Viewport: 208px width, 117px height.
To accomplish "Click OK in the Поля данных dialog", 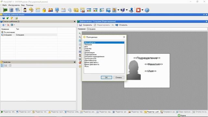I will [106, 77].
